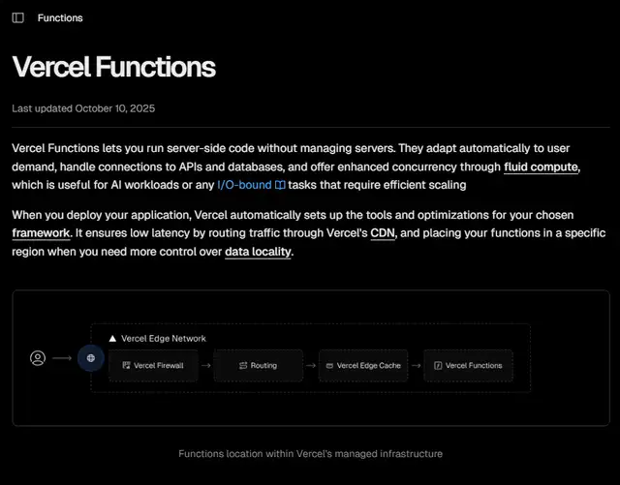Click the Vercel Edge Network label
The width and height of the screenshot is (620, 485).
point(164,339)
